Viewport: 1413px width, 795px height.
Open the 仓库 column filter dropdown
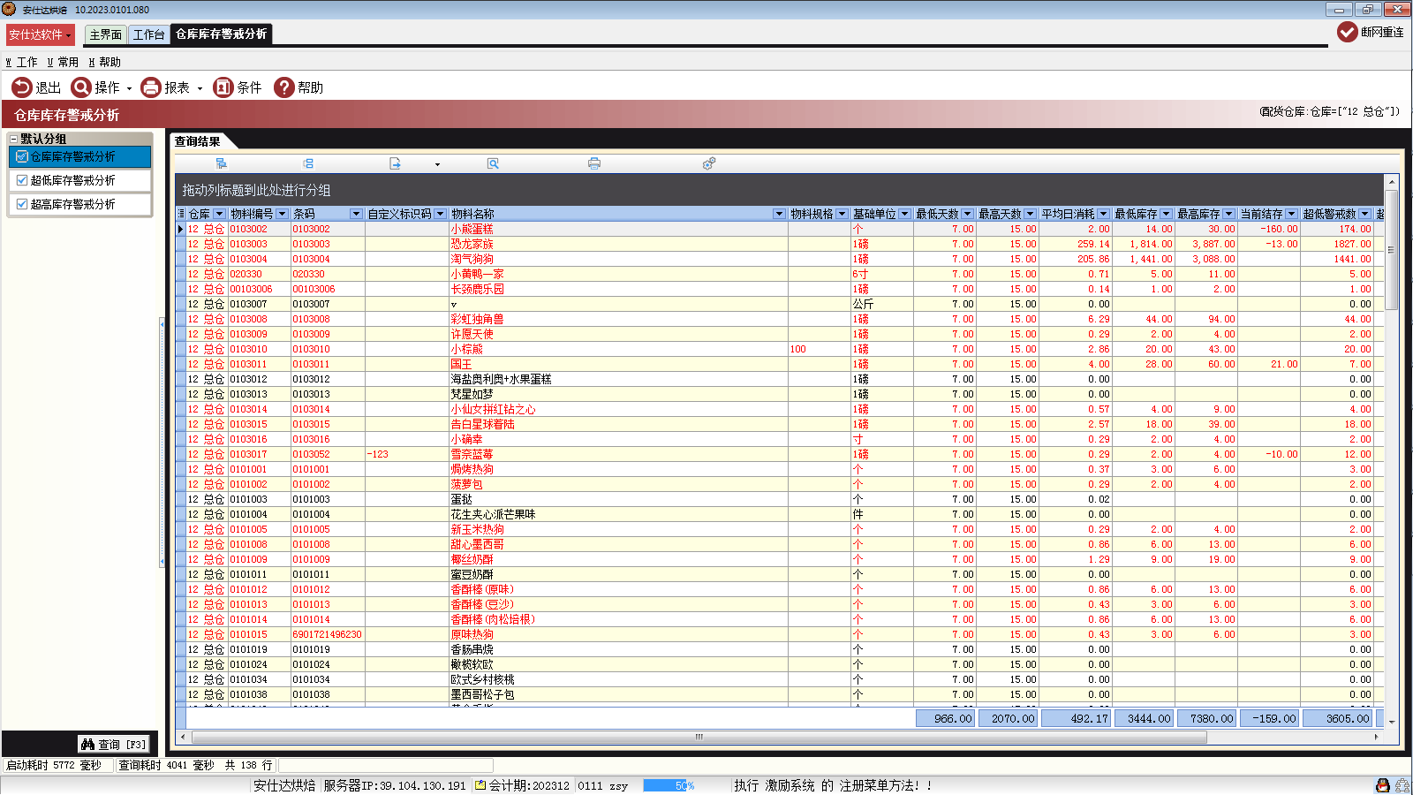tap(219, 214)
